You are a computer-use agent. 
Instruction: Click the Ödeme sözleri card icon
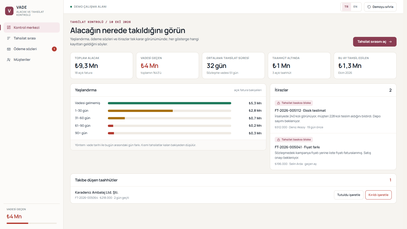pyautogui.click(x=9, y=49)
